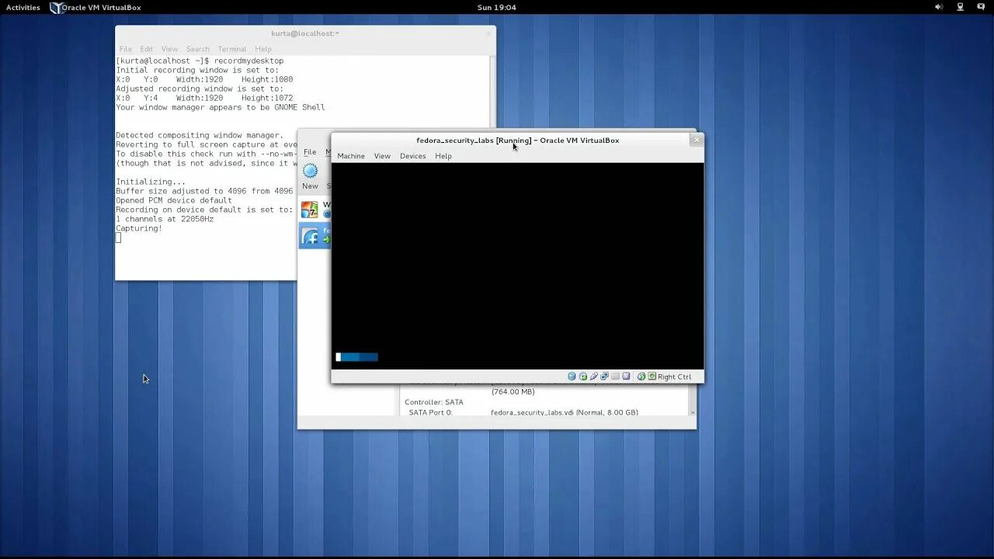Open the terminal window's Help menu
This screenshot has width=994, height=559.
263,49
